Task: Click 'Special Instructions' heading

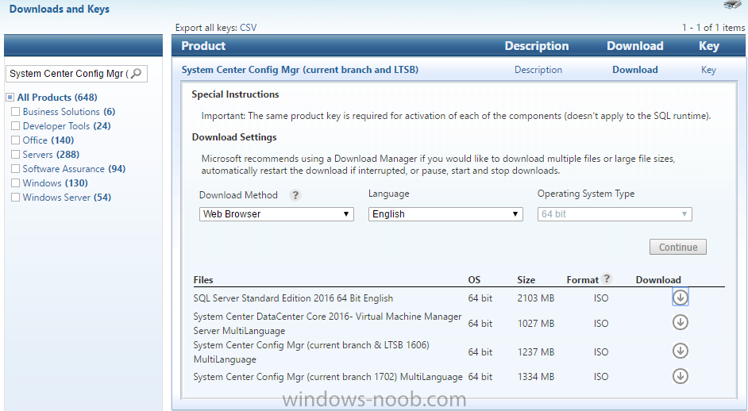Action: pos(235,94)
